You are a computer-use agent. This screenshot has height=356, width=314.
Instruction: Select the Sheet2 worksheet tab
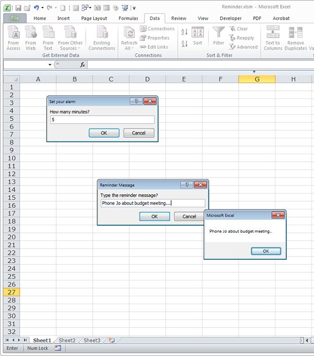tap(67, 340)
